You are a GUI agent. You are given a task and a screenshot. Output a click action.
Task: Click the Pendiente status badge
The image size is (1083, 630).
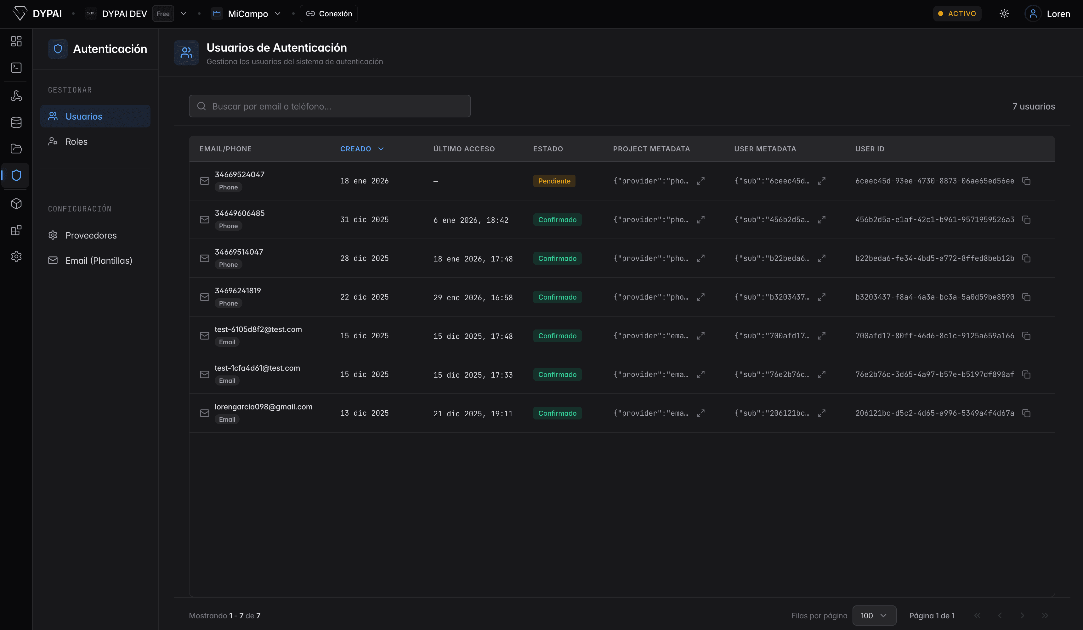(554, 181)
